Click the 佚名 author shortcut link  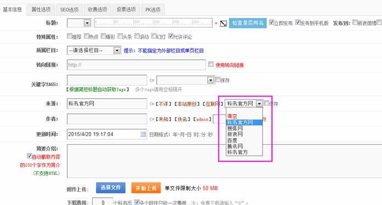coord(182,119)
